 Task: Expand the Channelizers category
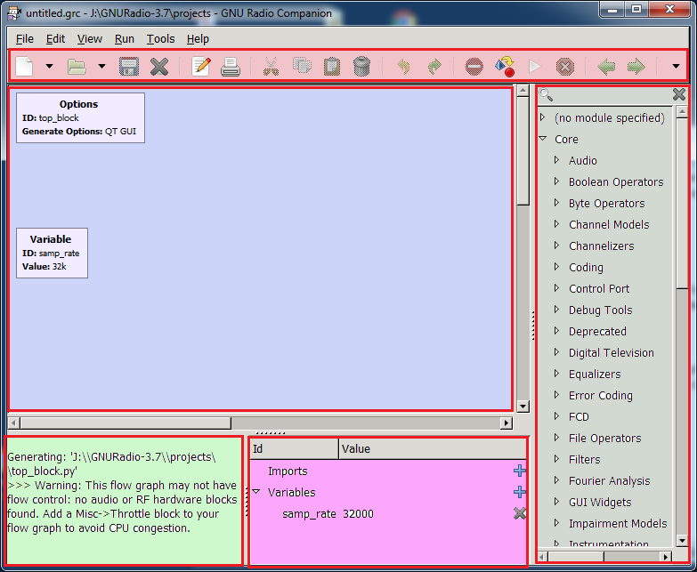tap(556, 246)
